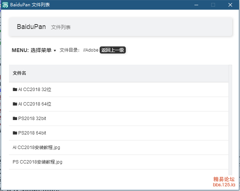Click the app logo in title bar
Screen dimensions: 240x191
5,5
